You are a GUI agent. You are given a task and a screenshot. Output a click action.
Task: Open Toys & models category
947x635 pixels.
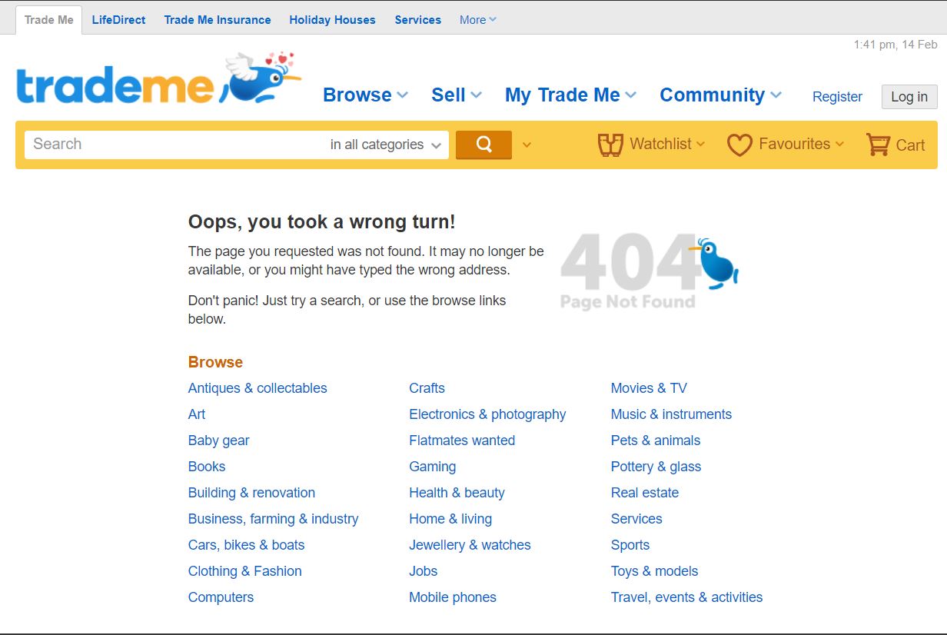[x=655, y=571]
